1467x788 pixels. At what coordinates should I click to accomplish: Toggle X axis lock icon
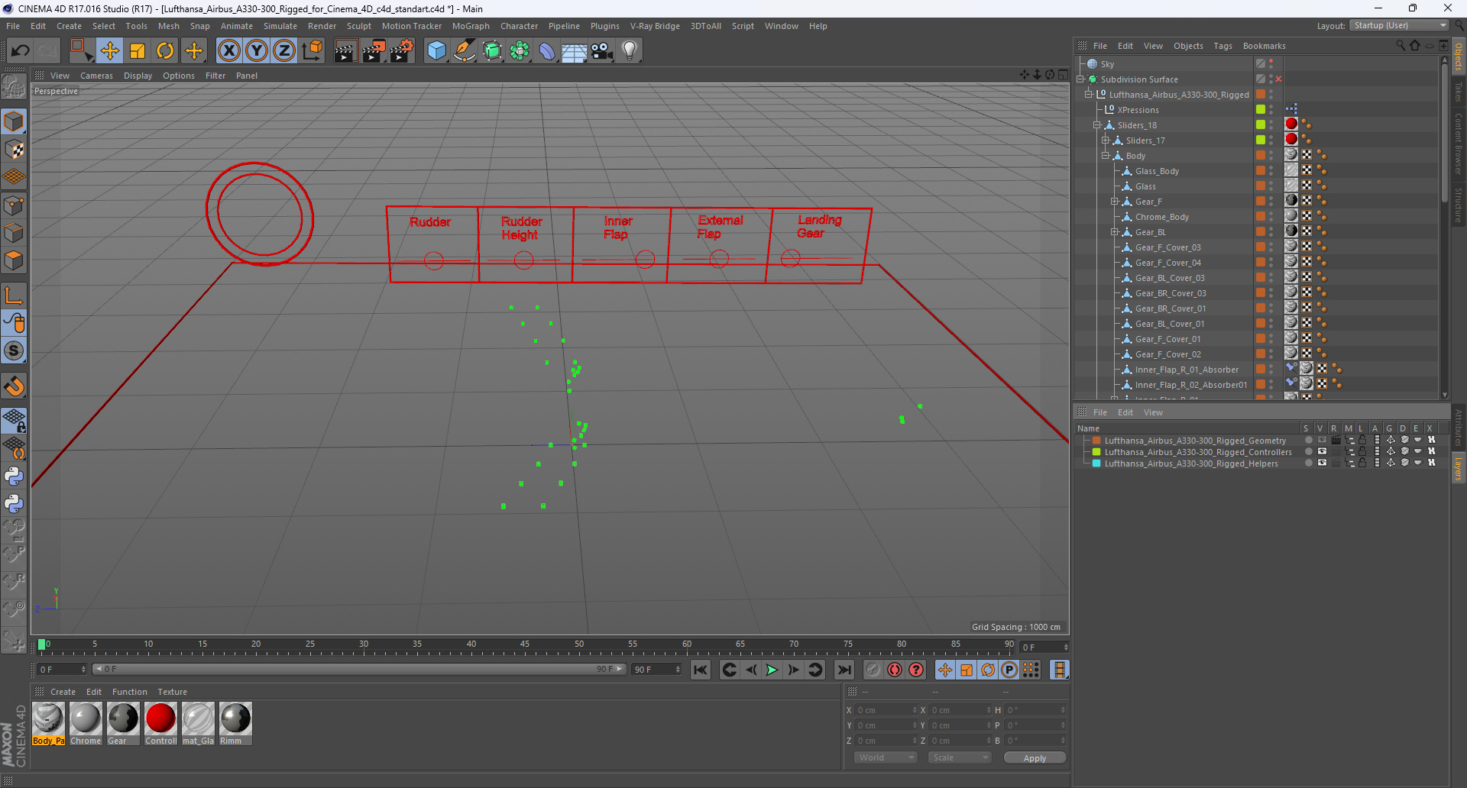[228, 51]
